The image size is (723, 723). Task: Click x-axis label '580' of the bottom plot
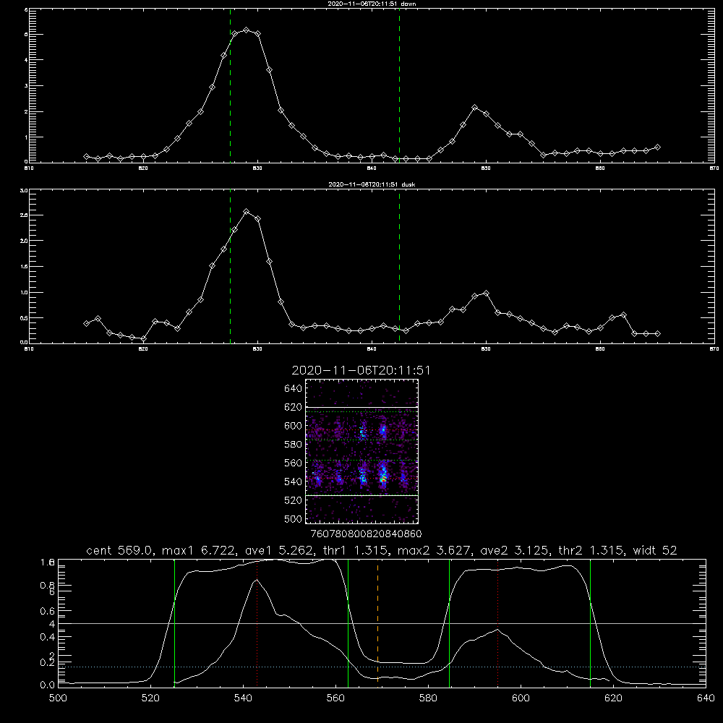pyautogui.click(x=428, y=698)
